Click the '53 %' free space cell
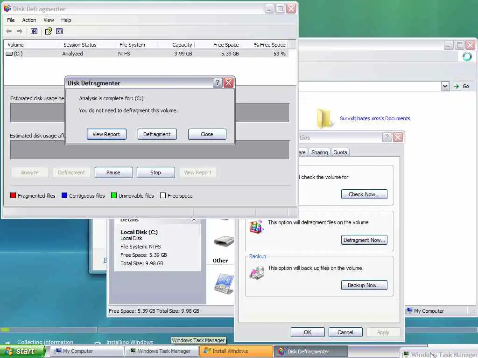This screenshot has width=478, height=358. (279, 54)
